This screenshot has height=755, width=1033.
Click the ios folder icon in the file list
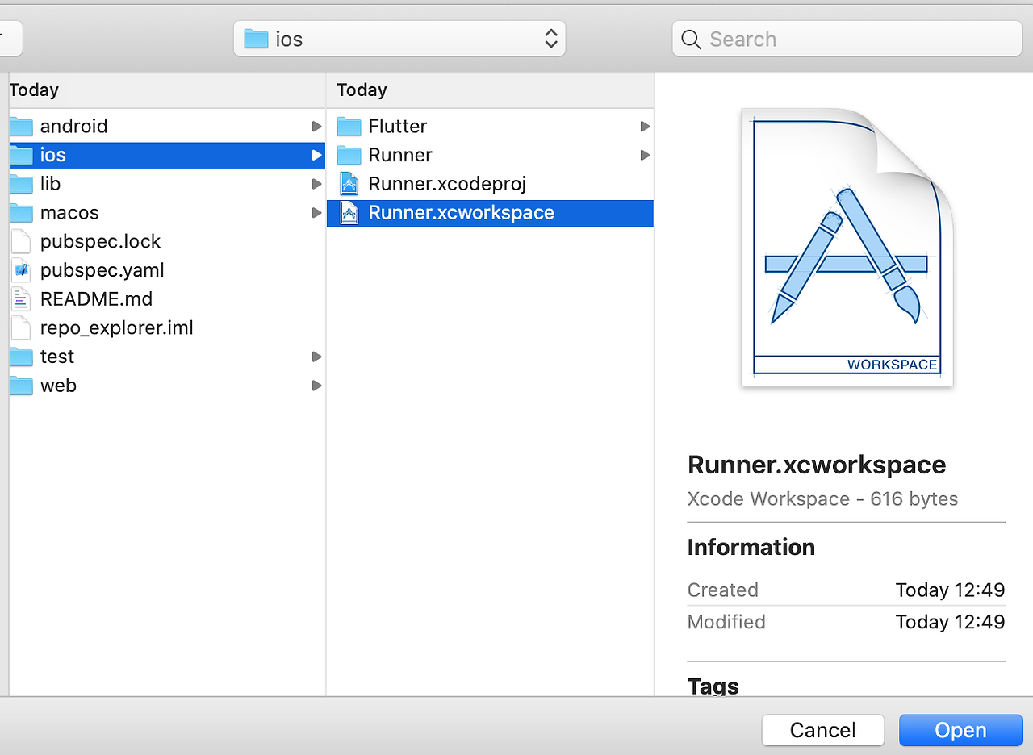(x=21, y=156)
